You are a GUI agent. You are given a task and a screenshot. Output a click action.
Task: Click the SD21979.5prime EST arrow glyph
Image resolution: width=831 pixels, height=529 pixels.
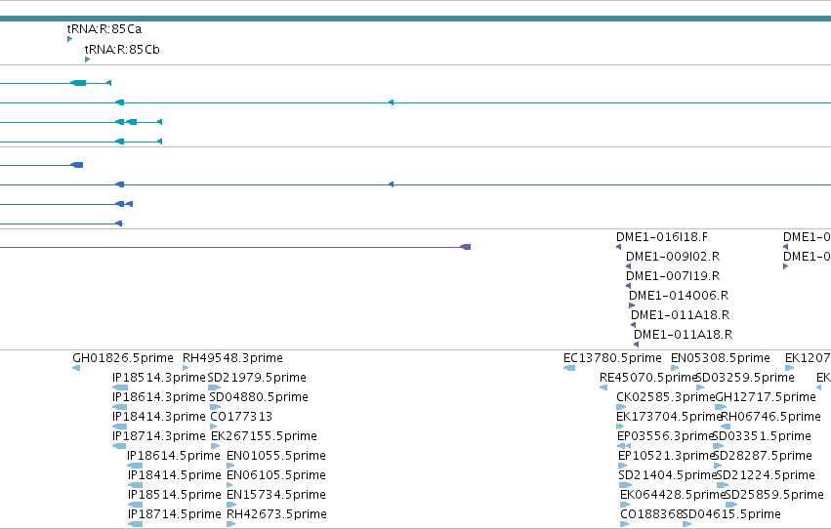tap(214, 387)
